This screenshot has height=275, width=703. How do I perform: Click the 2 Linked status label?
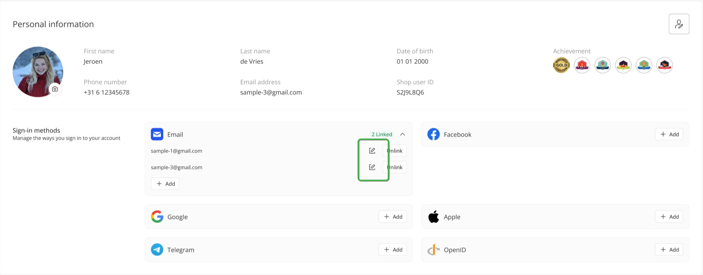point(382,134)
